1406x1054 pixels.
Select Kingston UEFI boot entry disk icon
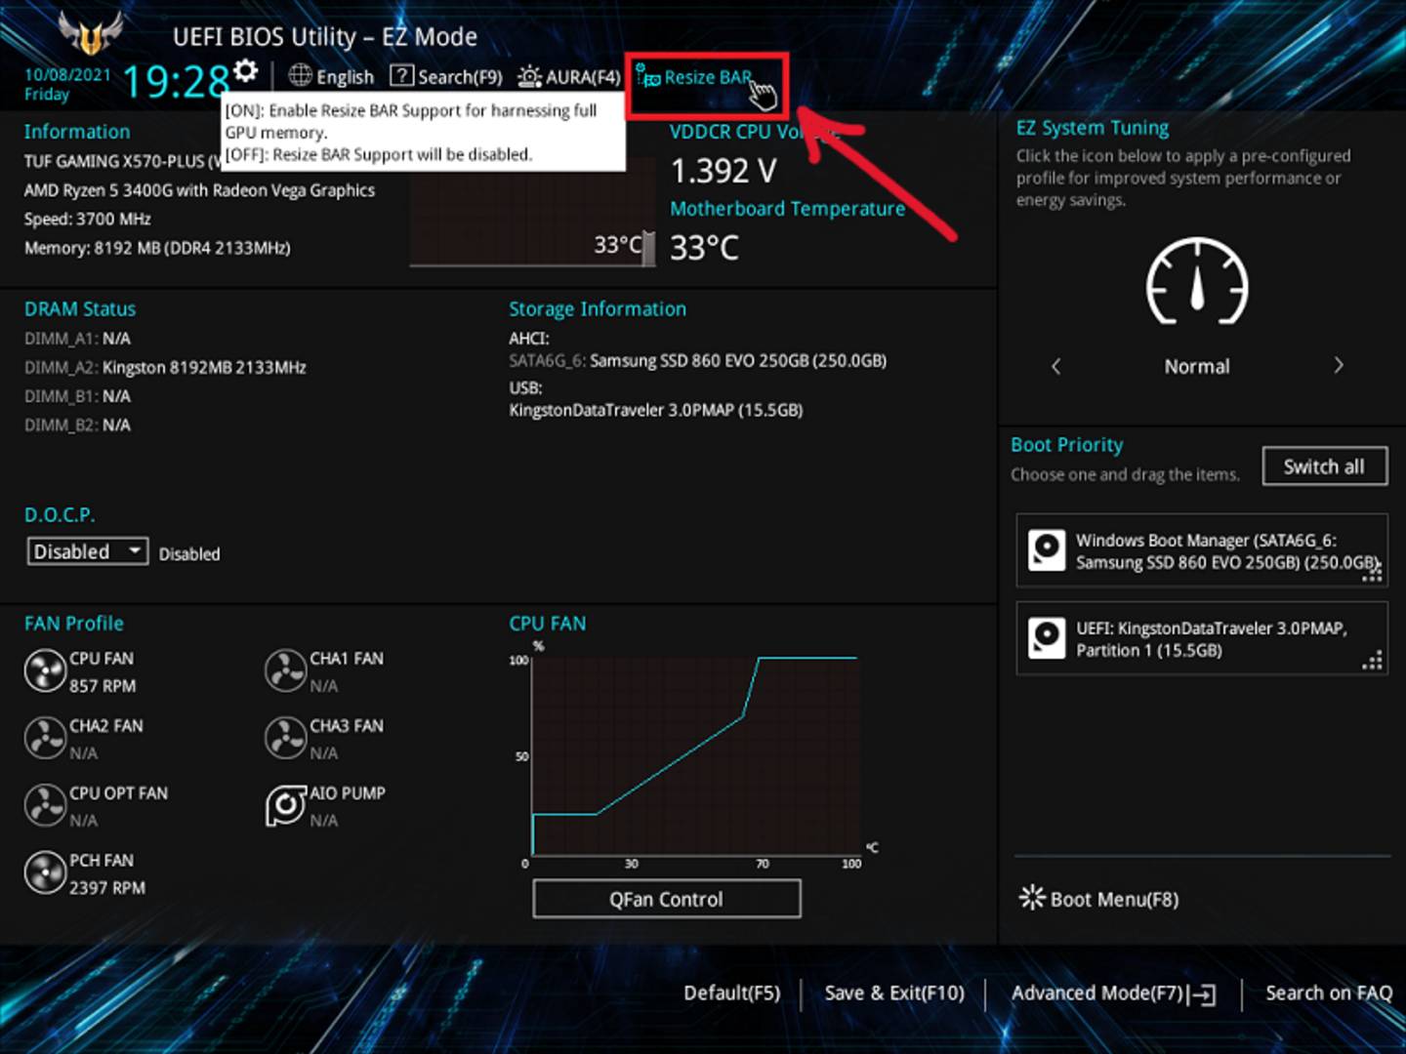(x=1047, y=638)
